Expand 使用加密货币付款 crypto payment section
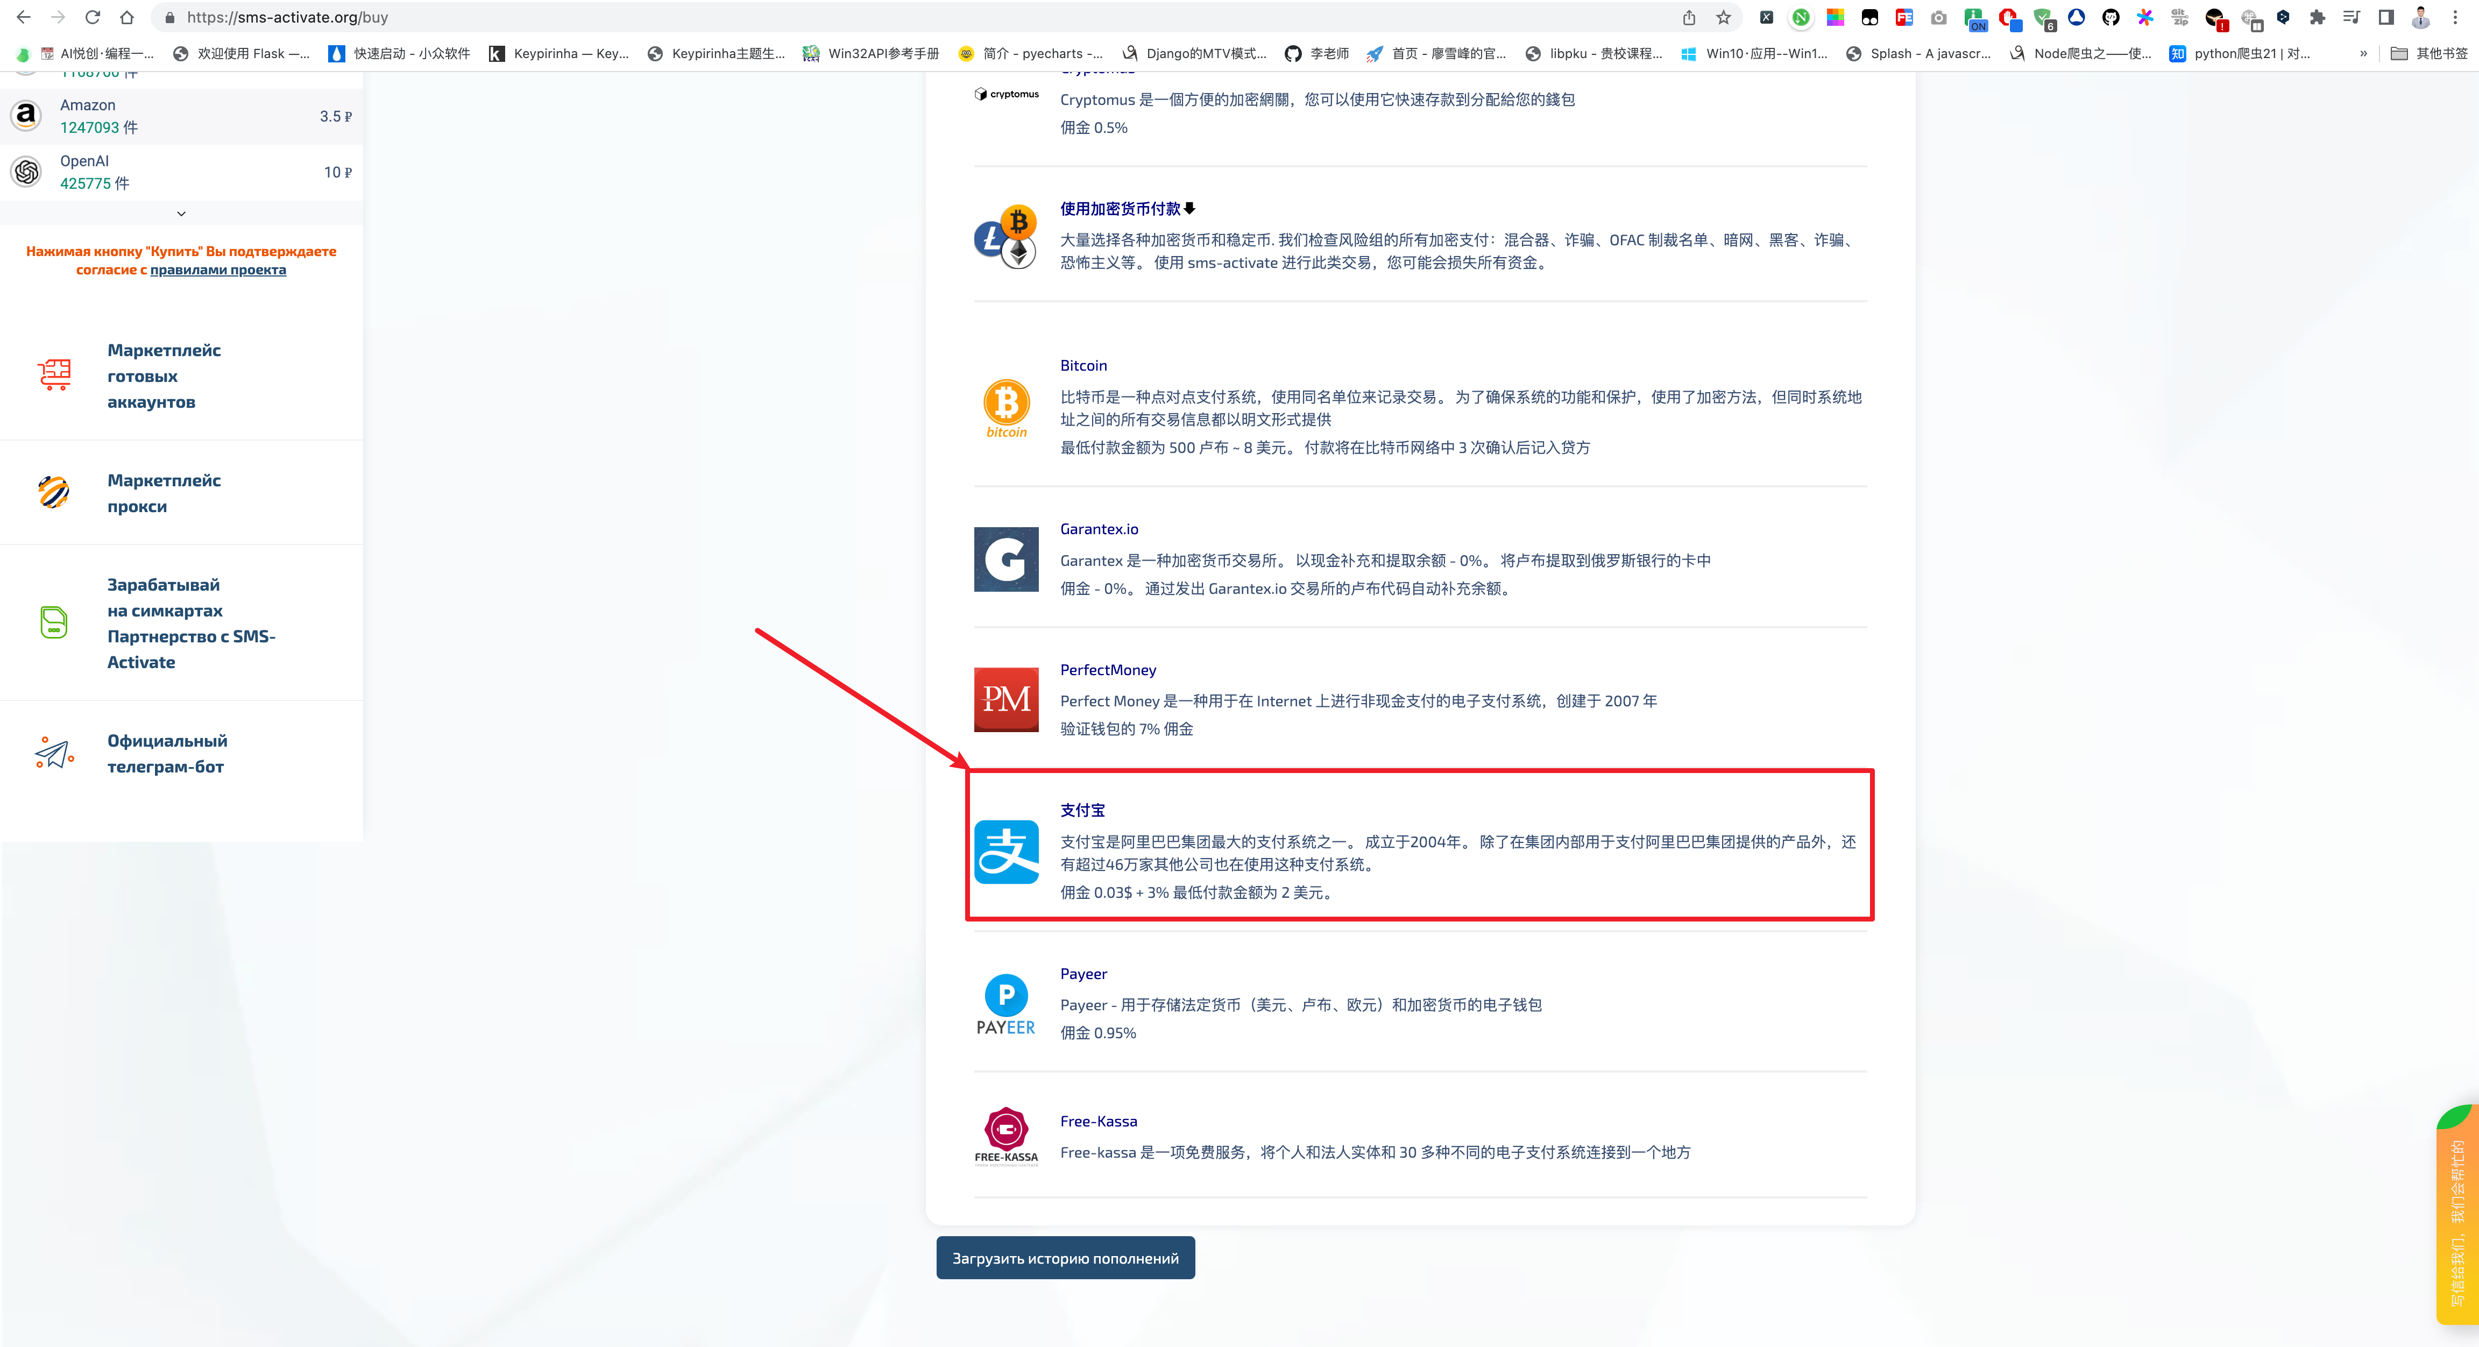This screenshot has width=2479, height=1347. [x=1127, y=209]
